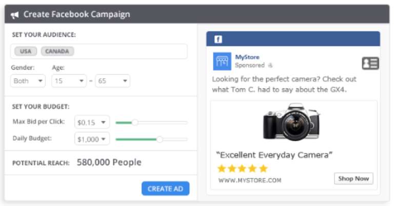Remove the CANADA audience tag
Screen dimensions: 395x206
click(57, 51)
